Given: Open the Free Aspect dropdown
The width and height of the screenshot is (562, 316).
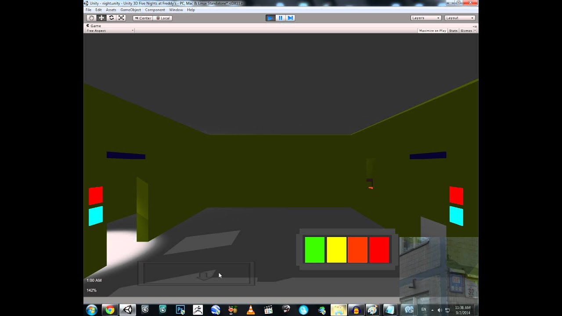Looking at the screenshot, I should coord(110,31).
